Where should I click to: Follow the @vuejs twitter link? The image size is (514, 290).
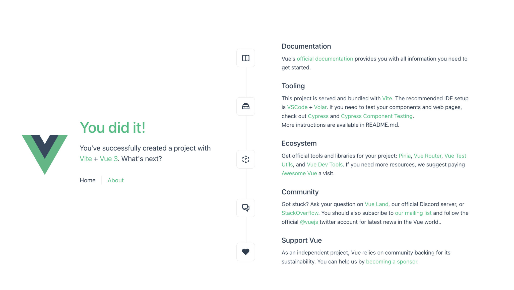coord(309,222)
